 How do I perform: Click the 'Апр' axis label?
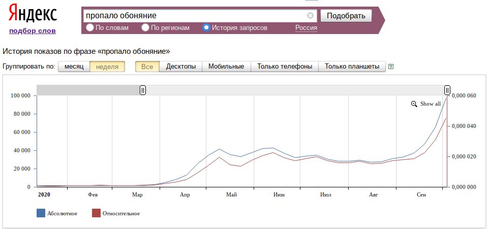(x=185, y=195)
